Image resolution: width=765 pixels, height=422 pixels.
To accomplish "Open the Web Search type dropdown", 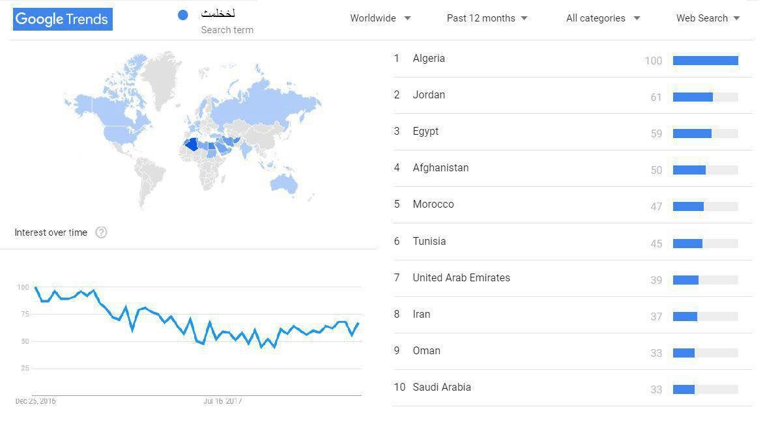I will click(708, 18).
